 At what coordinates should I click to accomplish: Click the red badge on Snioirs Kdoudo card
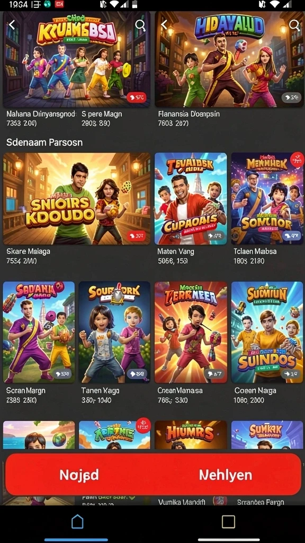(137, 236)
